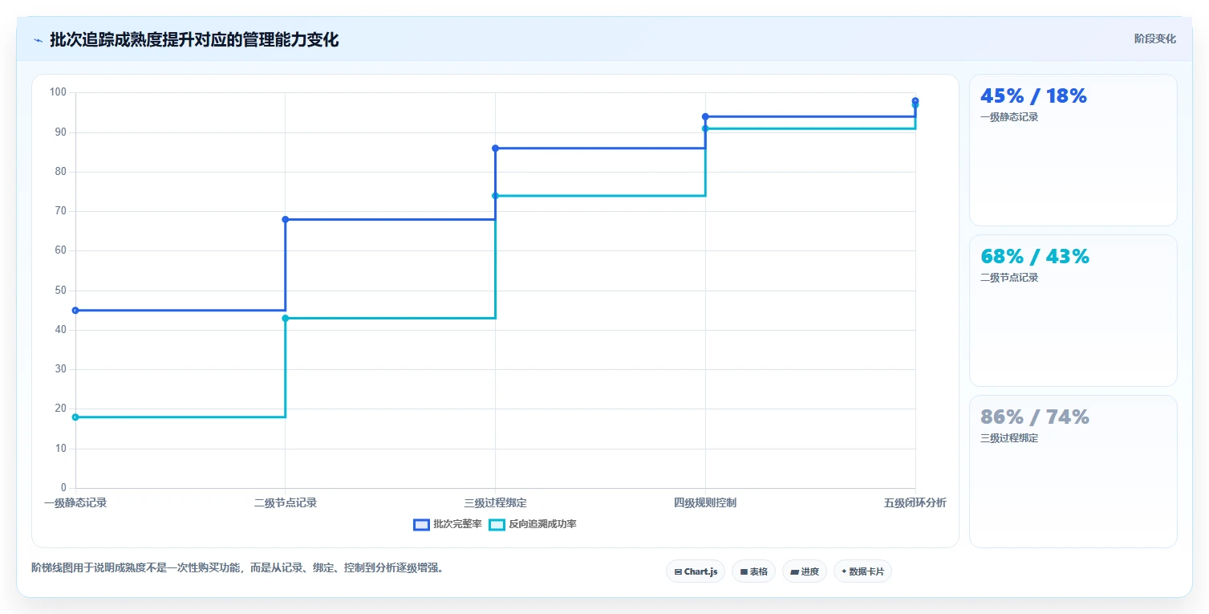Click the 批次完整率 legend color box
Viewport: 1209px width, 614px height.
pos(421,524)
